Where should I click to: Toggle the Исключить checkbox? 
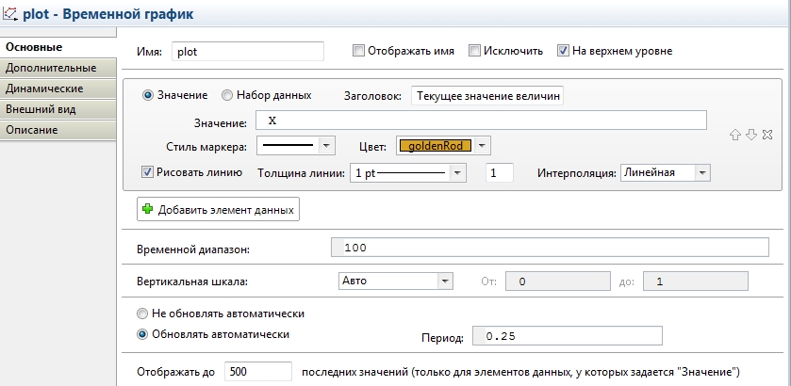tap(475, 51)
